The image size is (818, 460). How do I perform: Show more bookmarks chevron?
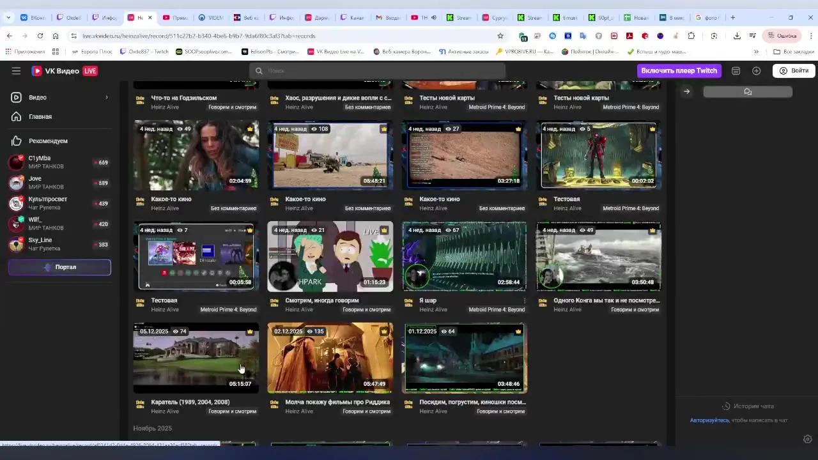756,51
